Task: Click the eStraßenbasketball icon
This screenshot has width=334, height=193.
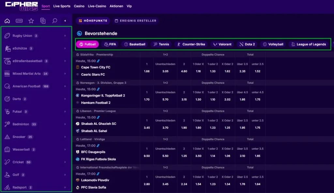Action: pyautogui.click(x=7, y=61)
